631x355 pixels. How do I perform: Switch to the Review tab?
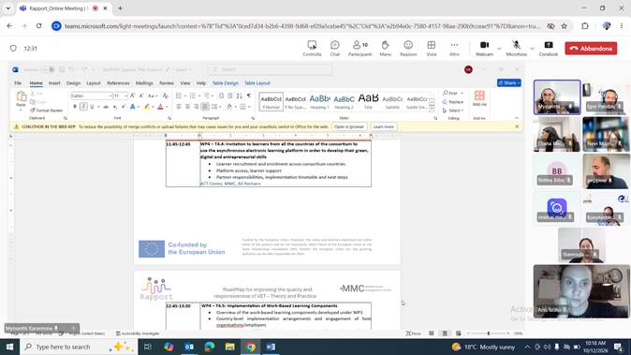(167, 83)
